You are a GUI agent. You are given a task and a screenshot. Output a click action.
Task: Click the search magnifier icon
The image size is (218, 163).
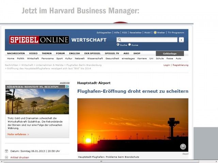(120, 40)
